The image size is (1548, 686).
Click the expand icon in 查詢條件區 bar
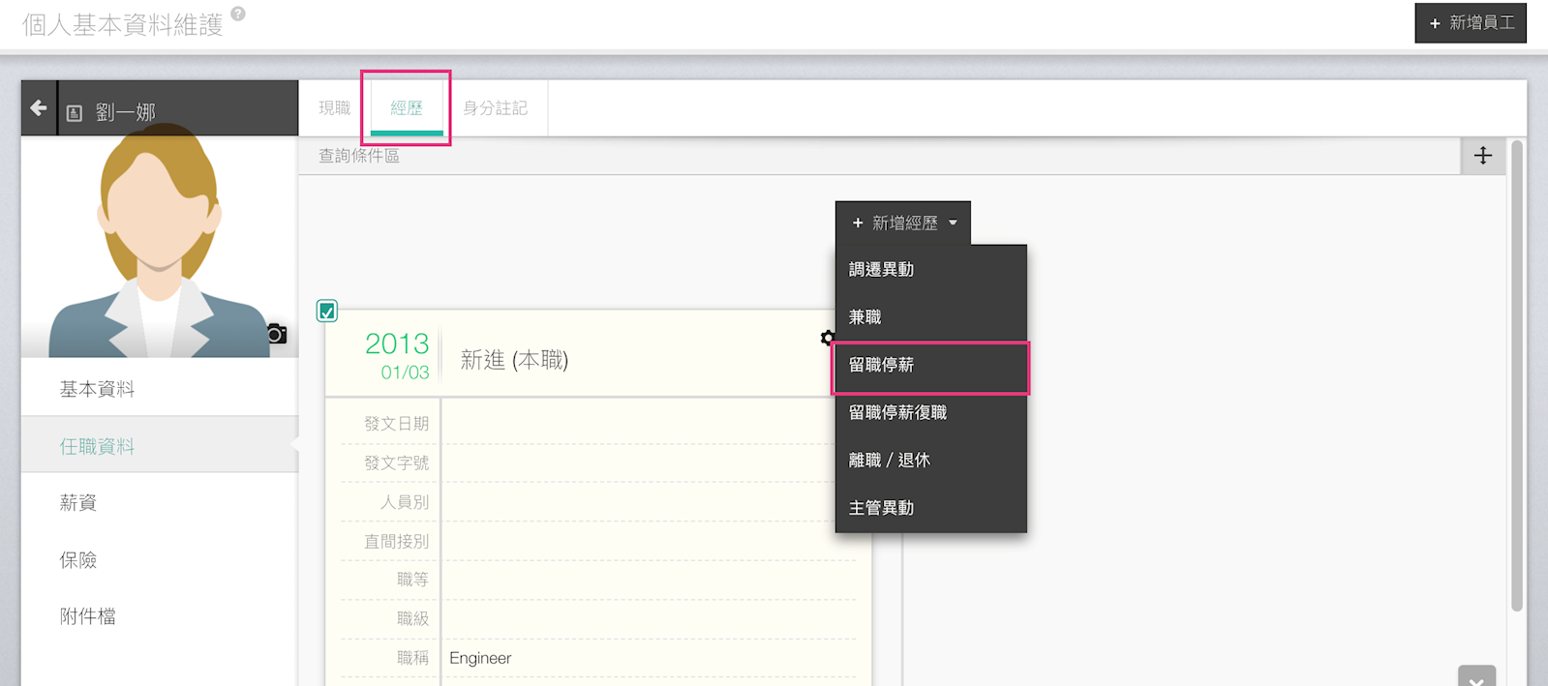[x=1482, y=156]
